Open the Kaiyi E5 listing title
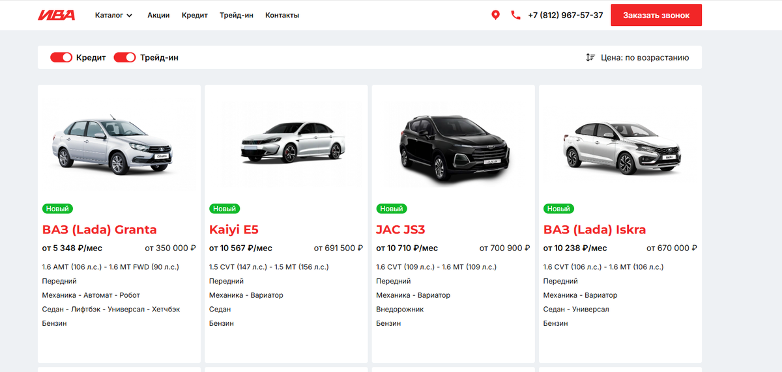Viewport: 782px width, 372px height. point(234,230)
